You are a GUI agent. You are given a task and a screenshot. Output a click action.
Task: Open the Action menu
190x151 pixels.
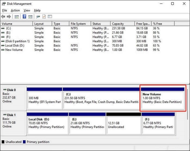point(15,10)
